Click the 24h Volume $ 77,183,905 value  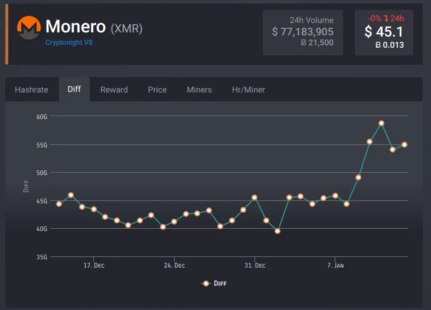303,32
